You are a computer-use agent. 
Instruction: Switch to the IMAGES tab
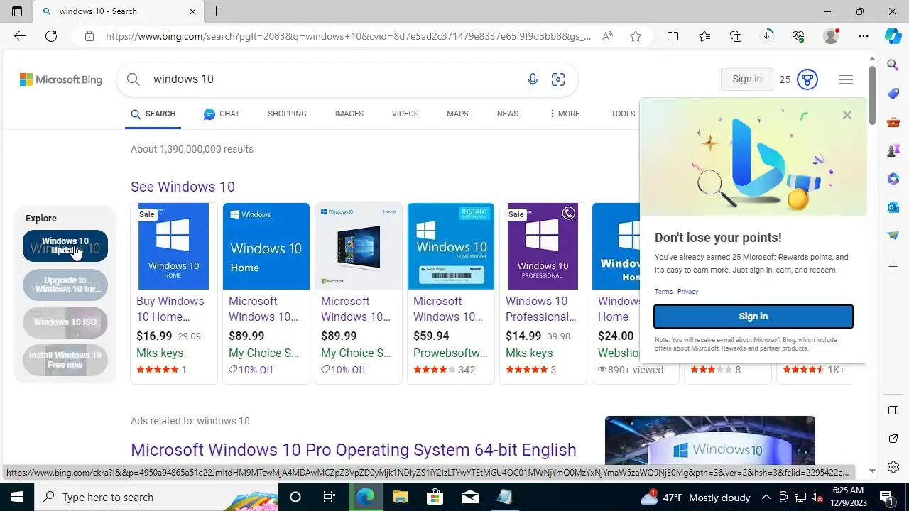tap(349, 114)
